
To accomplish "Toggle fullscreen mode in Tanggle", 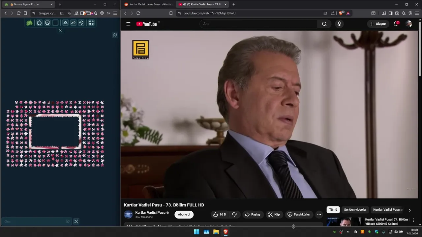I will point(91,23).
